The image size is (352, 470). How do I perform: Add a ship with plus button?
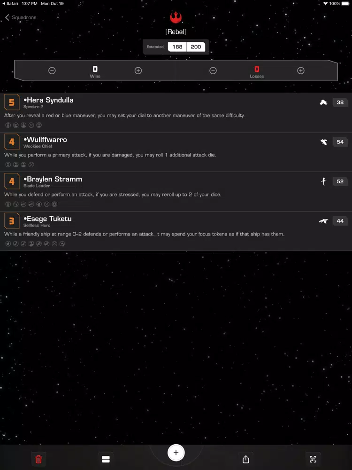[176, 453]
